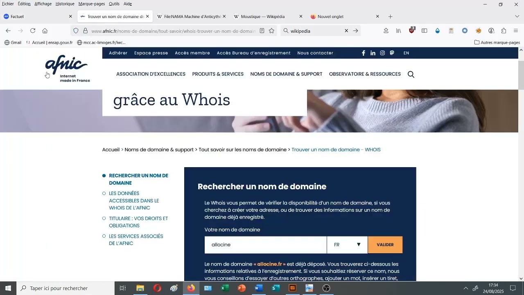The width and height of the screenshot is (524, 295).
Task: Jump to Titulaire : vos droits et obligations
Action: tap(138, 222)
